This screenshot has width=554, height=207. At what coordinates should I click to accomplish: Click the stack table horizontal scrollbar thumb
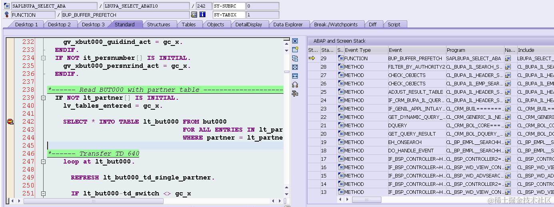click(367, 199)
